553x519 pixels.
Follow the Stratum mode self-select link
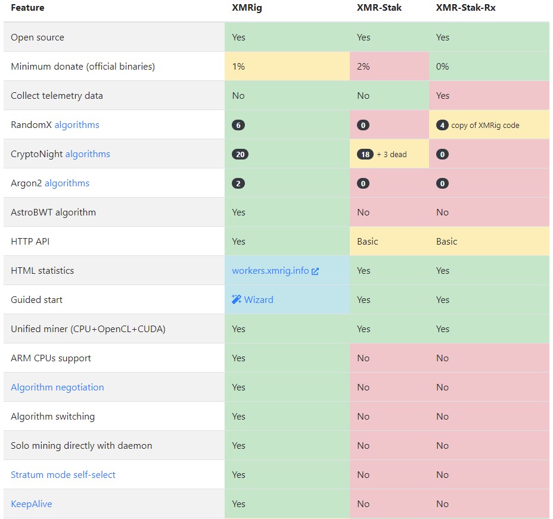pos(63,474)
